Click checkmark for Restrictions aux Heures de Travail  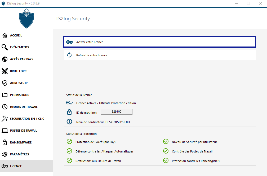click(x=69, y=160)
